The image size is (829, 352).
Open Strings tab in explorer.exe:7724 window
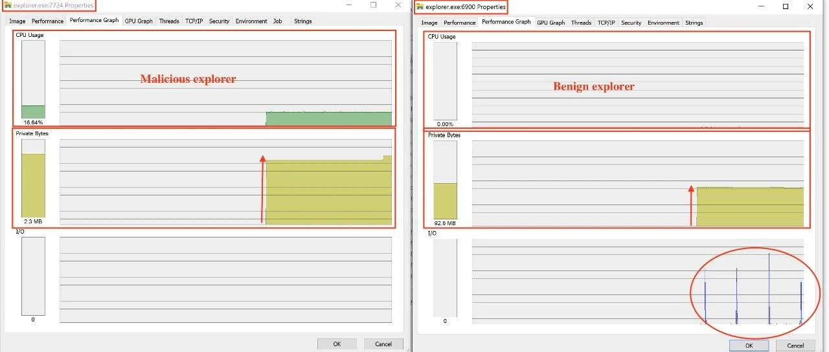303,21
